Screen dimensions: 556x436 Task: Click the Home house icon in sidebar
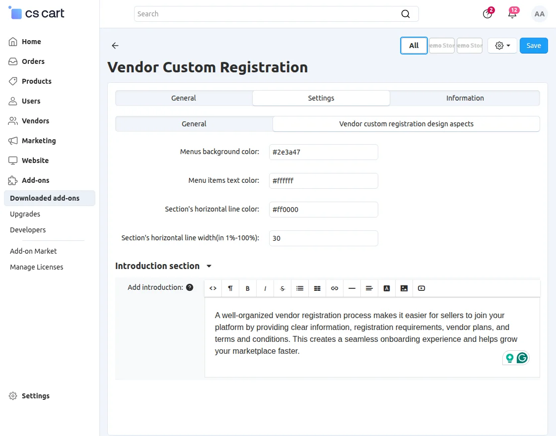pos(13,42)
